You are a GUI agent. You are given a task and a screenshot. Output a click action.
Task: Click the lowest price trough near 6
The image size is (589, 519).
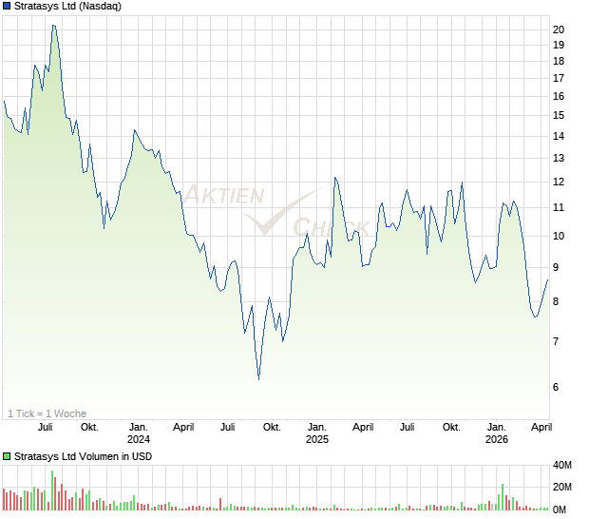258,378
